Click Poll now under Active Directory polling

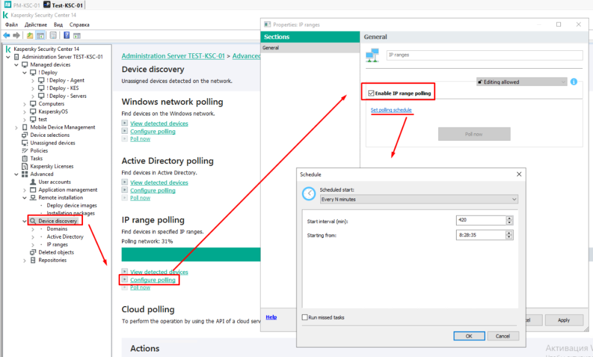pos(141,198)
